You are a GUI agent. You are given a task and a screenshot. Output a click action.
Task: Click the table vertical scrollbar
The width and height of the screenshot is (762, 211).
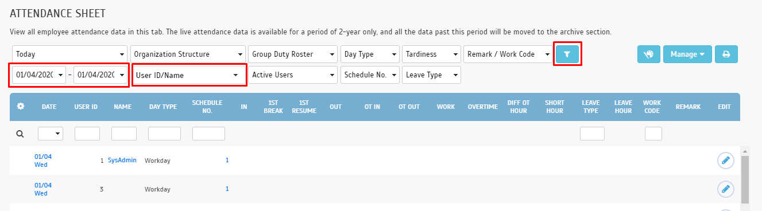pos(745,178)
